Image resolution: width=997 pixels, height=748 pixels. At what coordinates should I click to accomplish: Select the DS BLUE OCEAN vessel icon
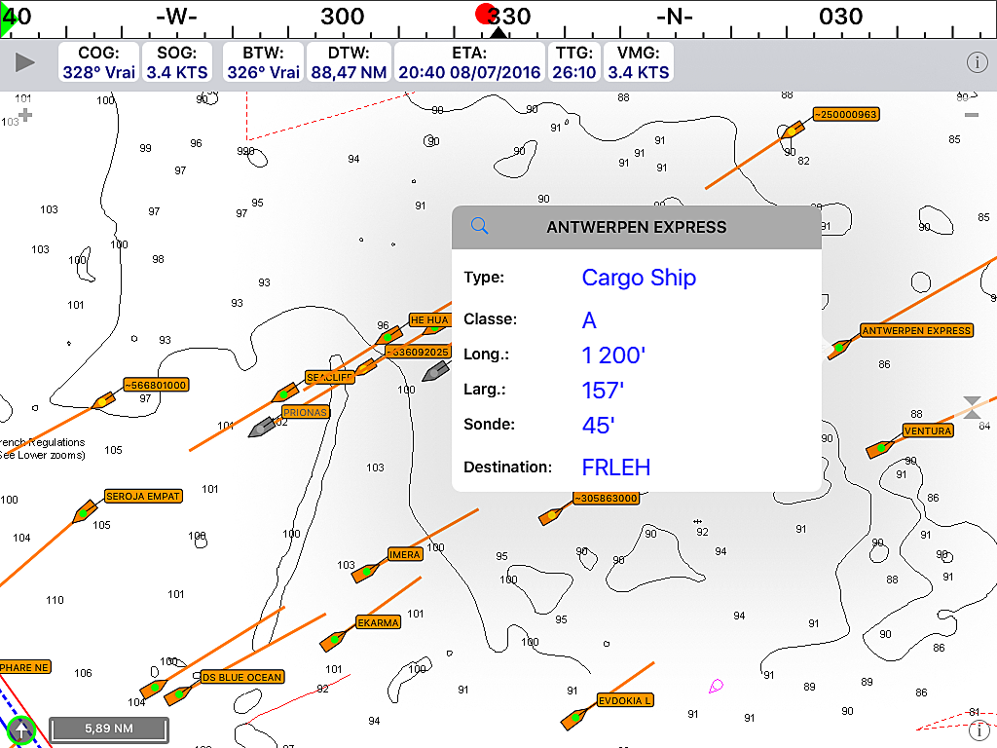(x=179, y=695)
